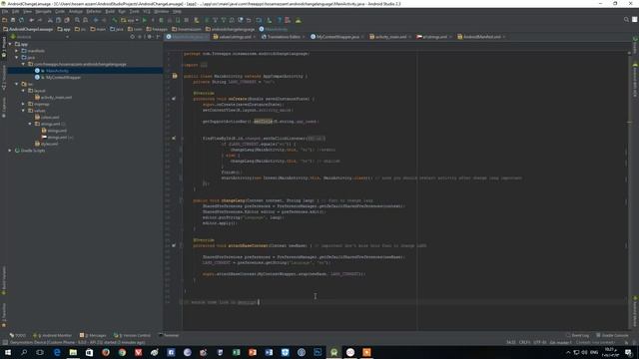Switch to the activity_main.xml editor tab

coord(390,37)
